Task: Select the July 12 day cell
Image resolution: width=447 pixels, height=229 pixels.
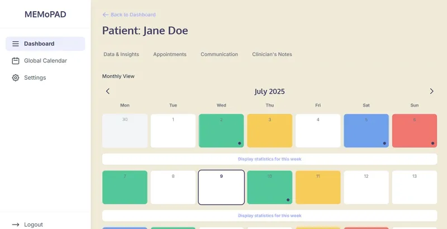Action: [x=367, y=187]
